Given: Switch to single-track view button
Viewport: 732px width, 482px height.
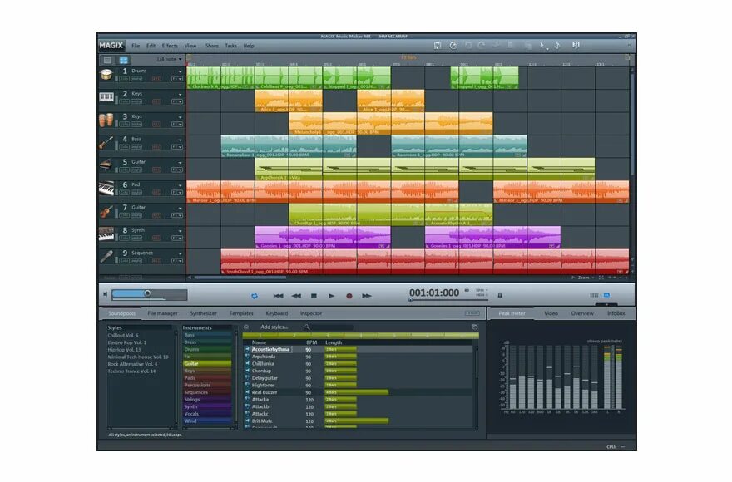Looking at the screenshot, I should (x=107, y=60).
